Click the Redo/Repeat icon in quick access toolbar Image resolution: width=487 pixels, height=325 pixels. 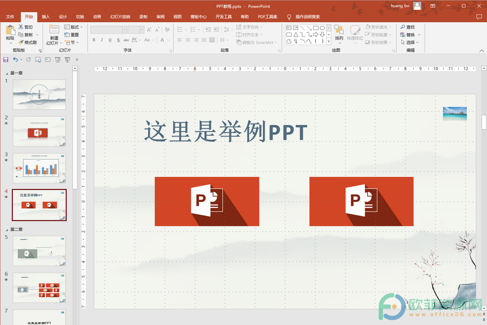tap(28, 60)
